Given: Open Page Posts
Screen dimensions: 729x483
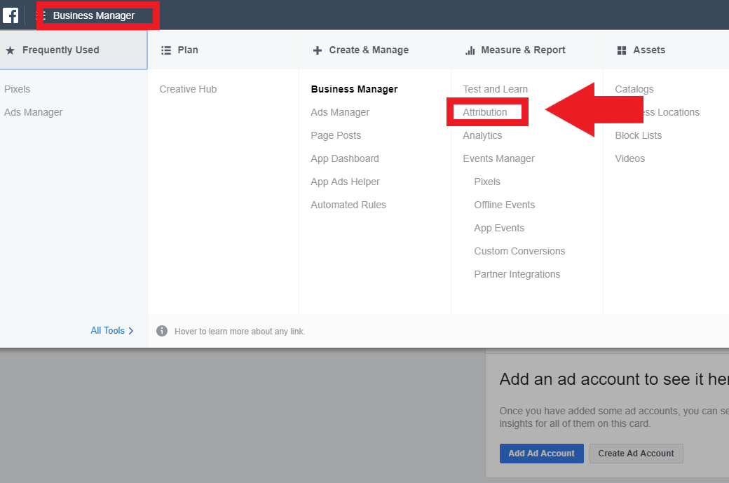Looking at the screenshot, I should 336,135.
